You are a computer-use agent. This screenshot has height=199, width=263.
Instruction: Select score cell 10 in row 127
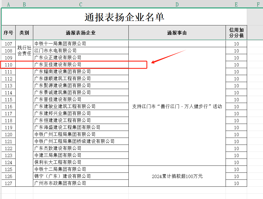point(236,183)
